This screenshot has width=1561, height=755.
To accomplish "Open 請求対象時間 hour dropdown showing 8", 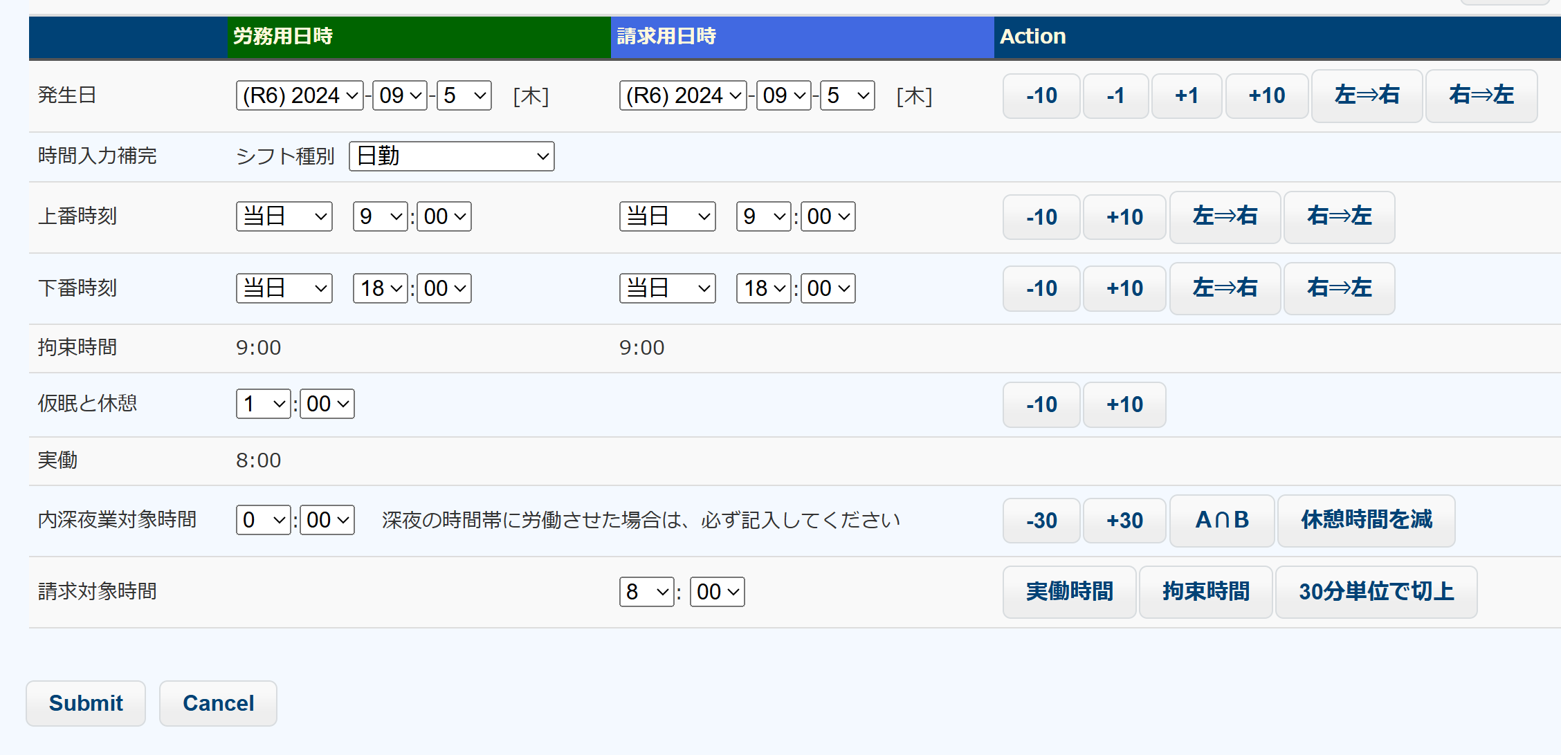I will (x=646, y=592).
